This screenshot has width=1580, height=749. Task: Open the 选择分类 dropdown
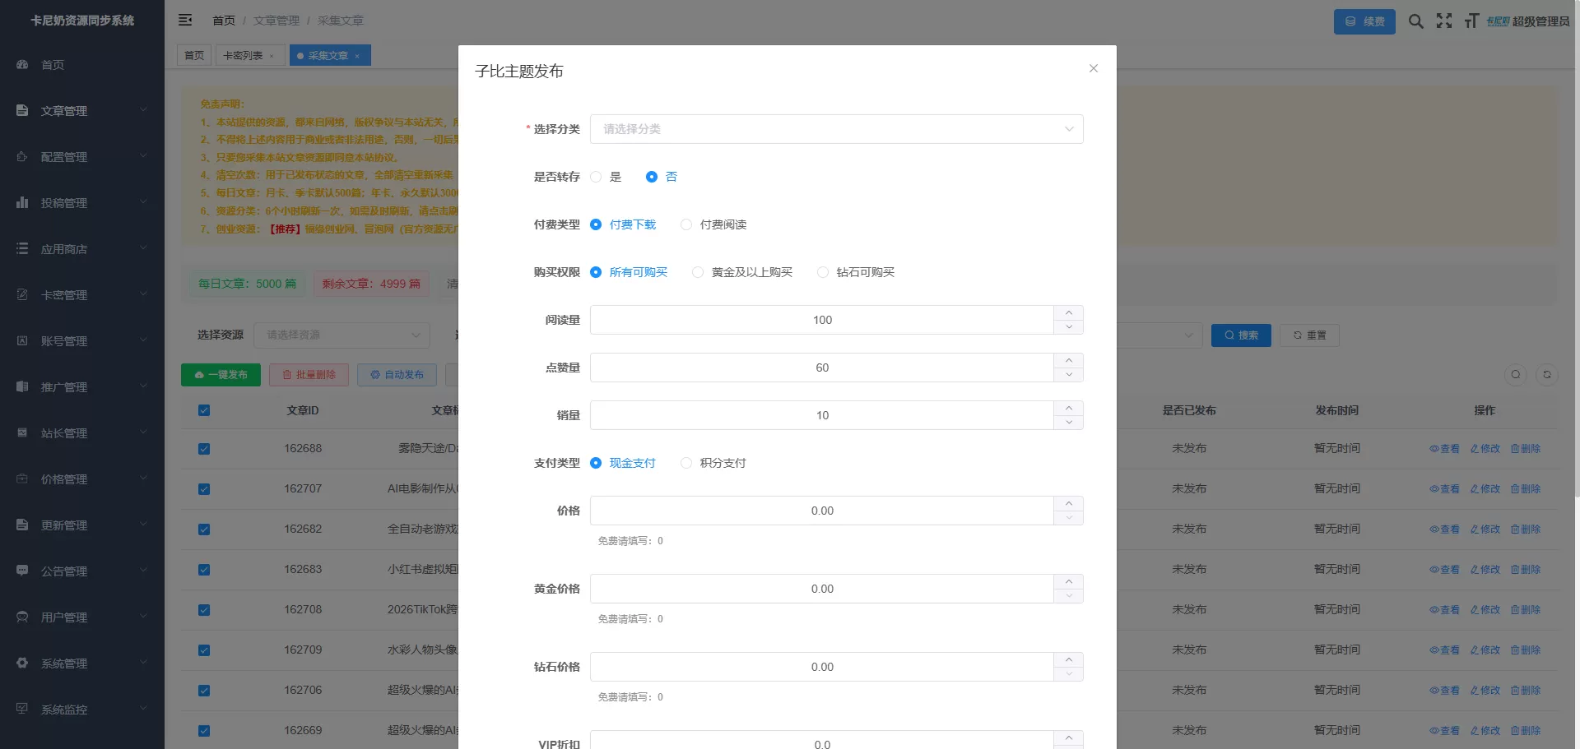836,129
